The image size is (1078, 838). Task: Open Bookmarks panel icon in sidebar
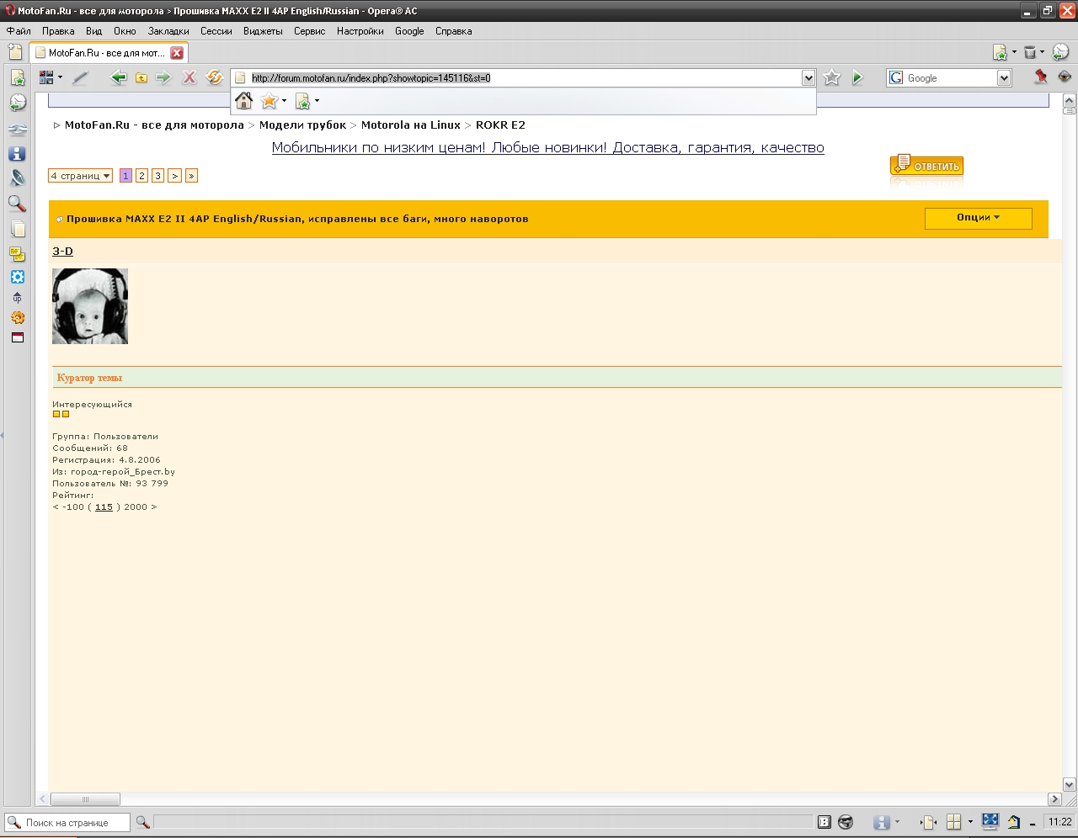click(x=17, y=77)
